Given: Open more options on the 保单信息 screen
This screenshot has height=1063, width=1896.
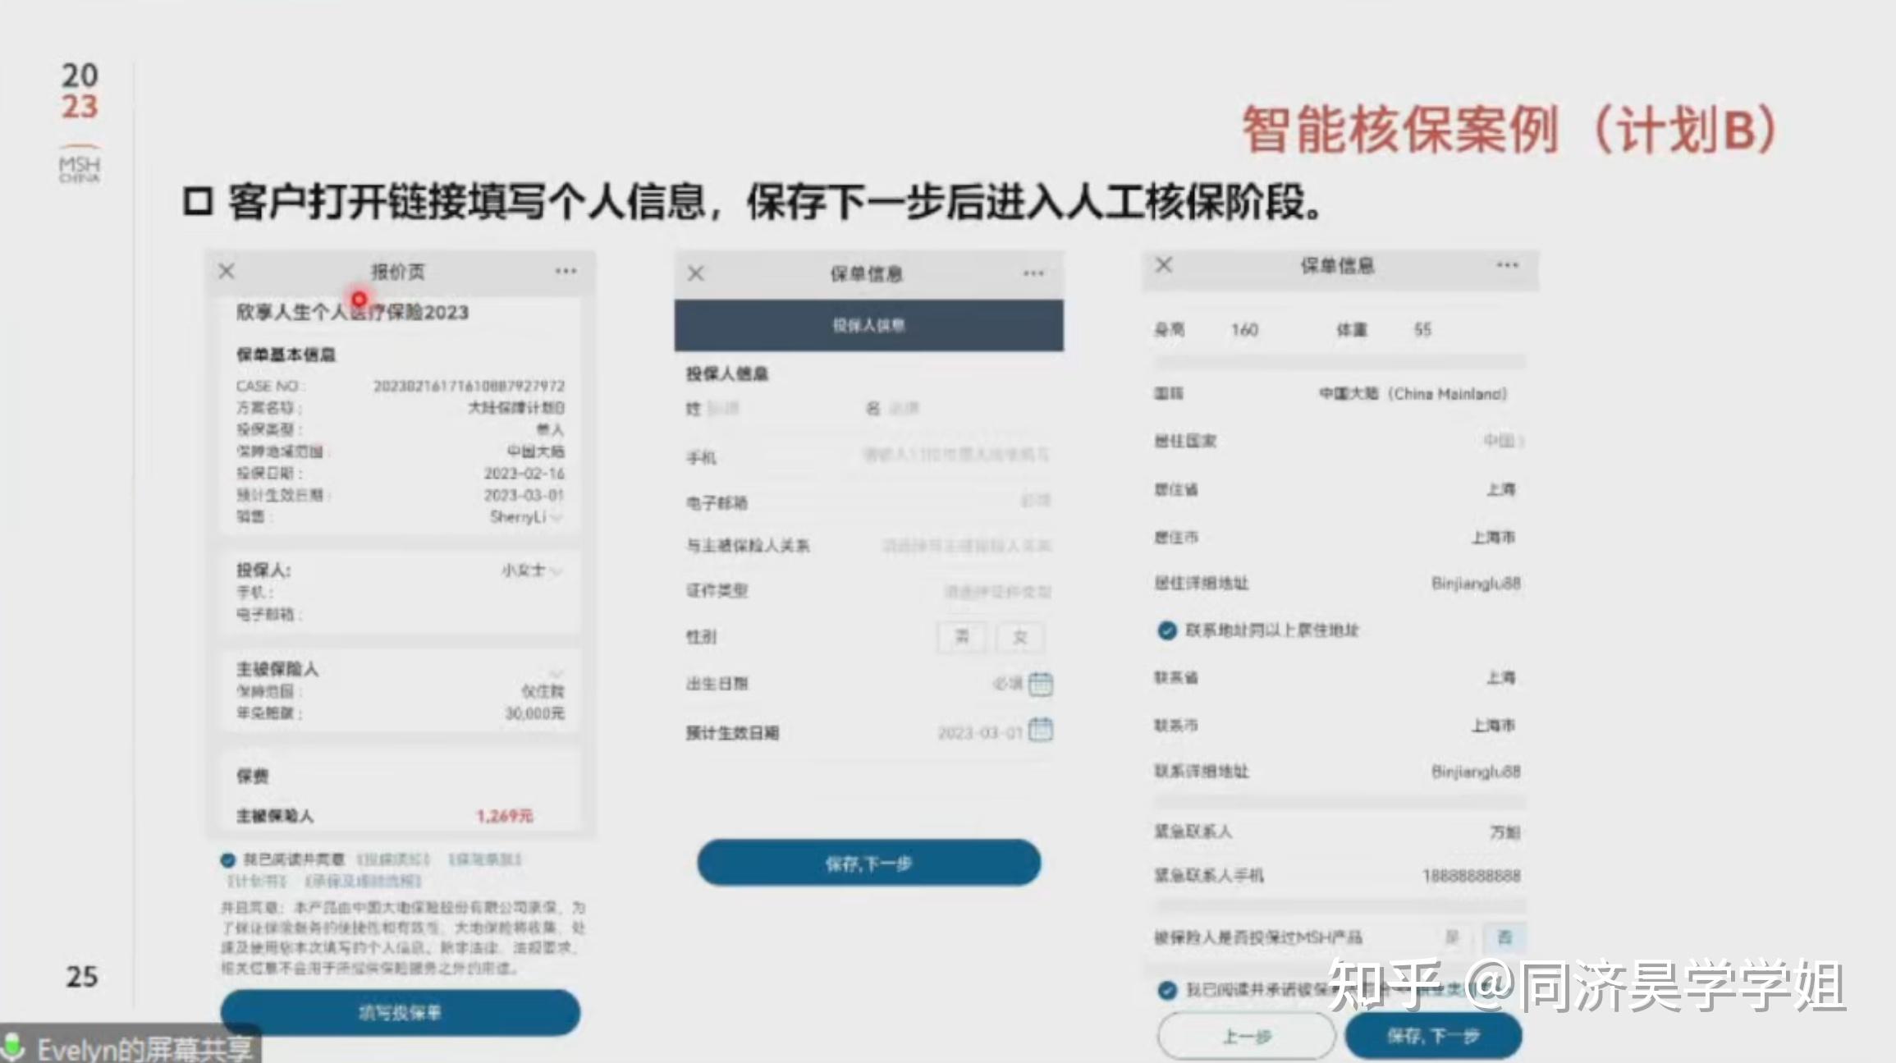Looking at the screenshot, I should pos(1033,273).
